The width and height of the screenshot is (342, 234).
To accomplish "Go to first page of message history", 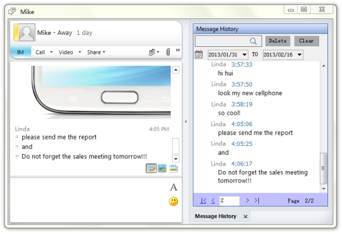I will [203, 200].
